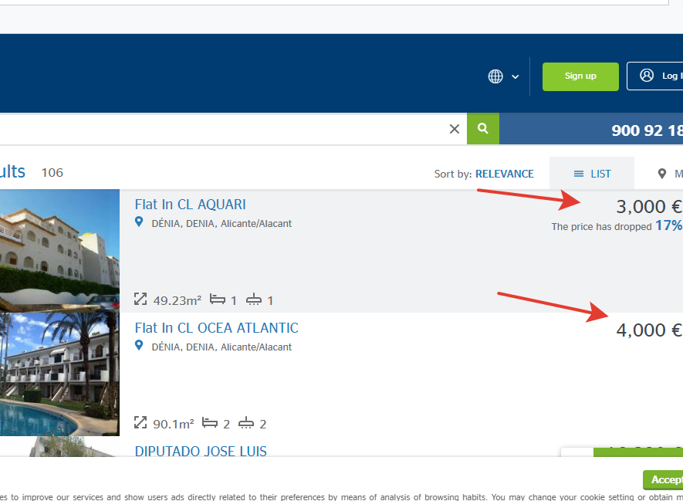Click the 106 results count
The image size is (683, 501).
click(x=52, y=173)
